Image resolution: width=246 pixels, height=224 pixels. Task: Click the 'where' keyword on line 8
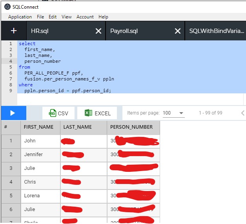pyautogui.click(x=26, y=85)
